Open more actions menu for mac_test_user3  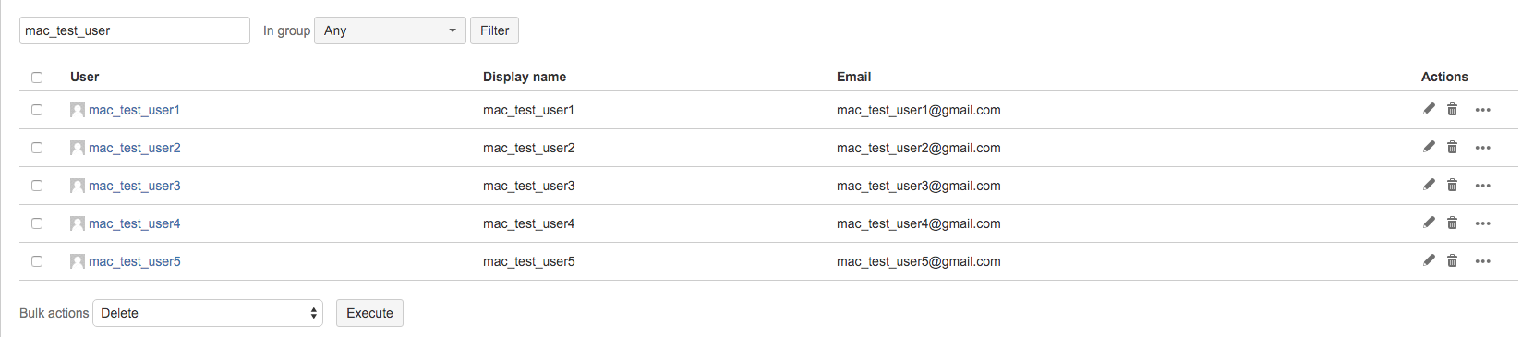[x=1482, y=186]
